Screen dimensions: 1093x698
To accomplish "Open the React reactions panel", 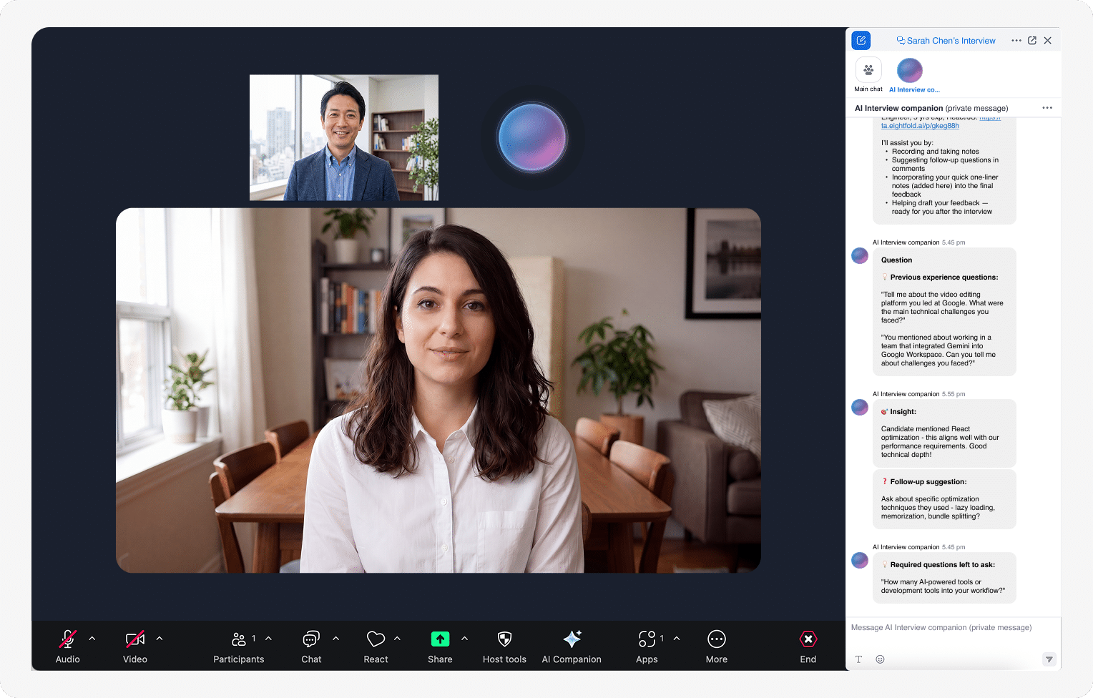I will point(376,639).
